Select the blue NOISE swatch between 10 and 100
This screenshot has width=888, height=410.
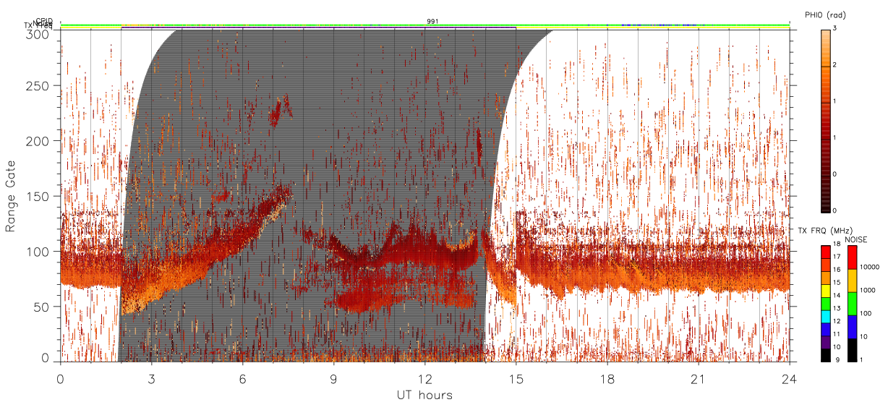click(x=853, y=326)
